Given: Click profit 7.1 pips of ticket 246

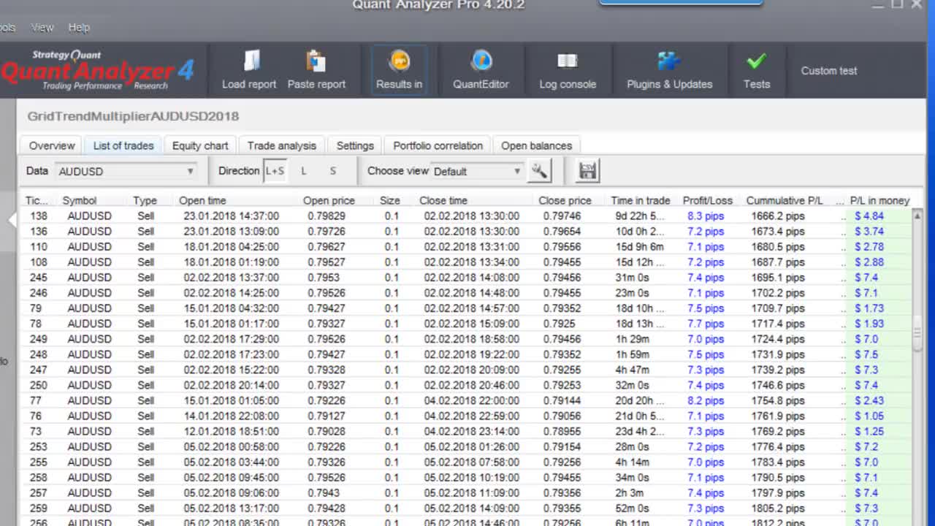Looking at the screenshot, I should point(706,293).
